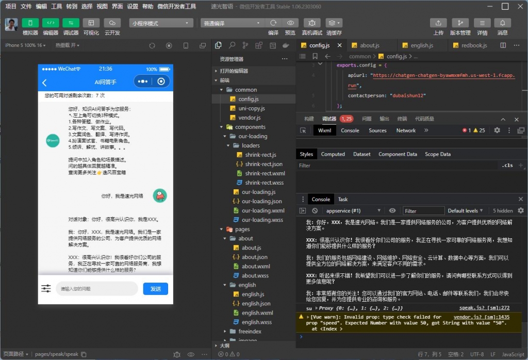Click the element inspector select icon
This screenshot has height=360, width=528.
[303, 130]
